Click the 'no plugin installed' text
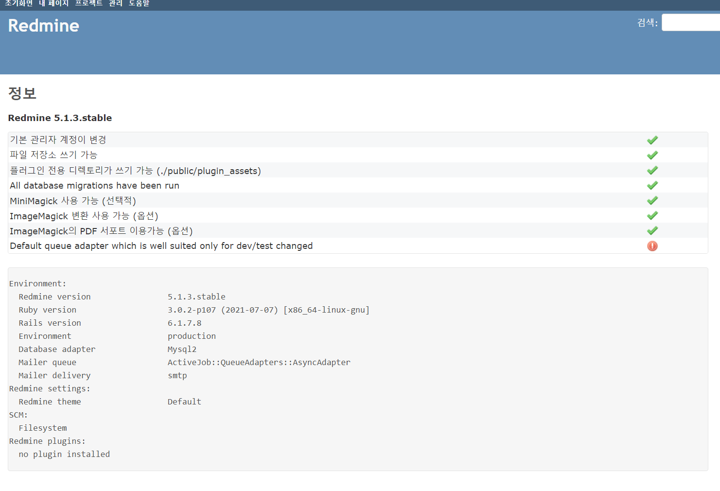The image size is (720, 491). 64,455
